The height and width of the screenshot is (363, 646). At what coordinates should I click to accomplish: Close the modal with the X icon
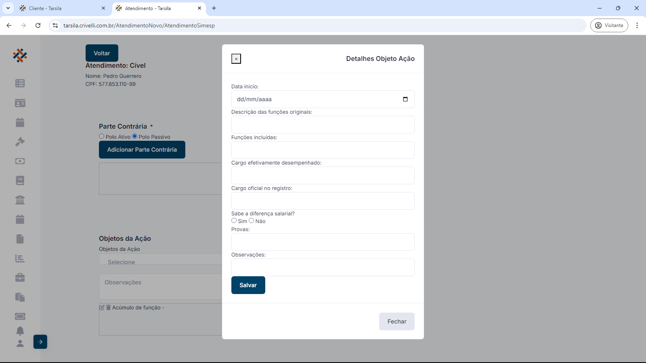(x=236, y=59)
